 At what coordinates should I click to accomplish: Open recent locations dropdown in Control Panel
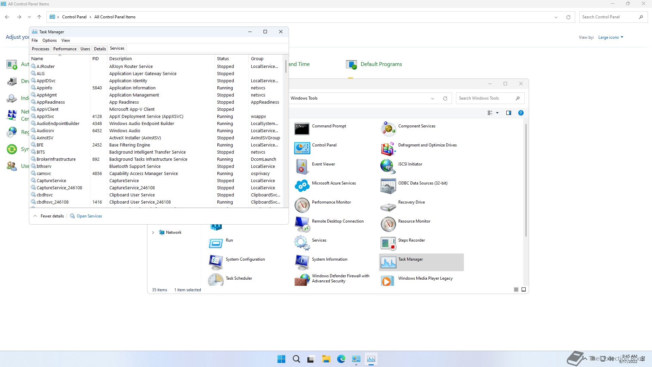point(29,17)
